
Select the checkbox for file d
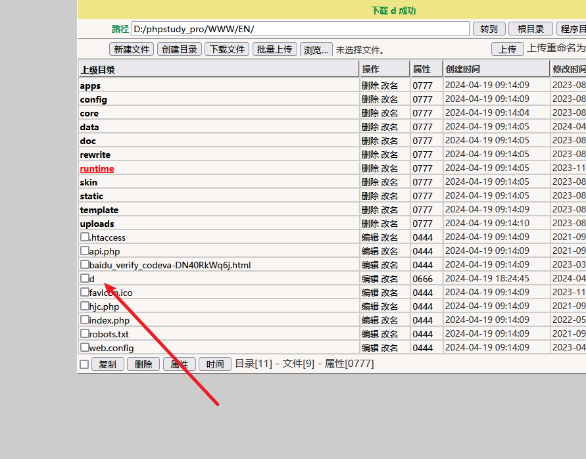pyautogui.click(x=84, y=278)
